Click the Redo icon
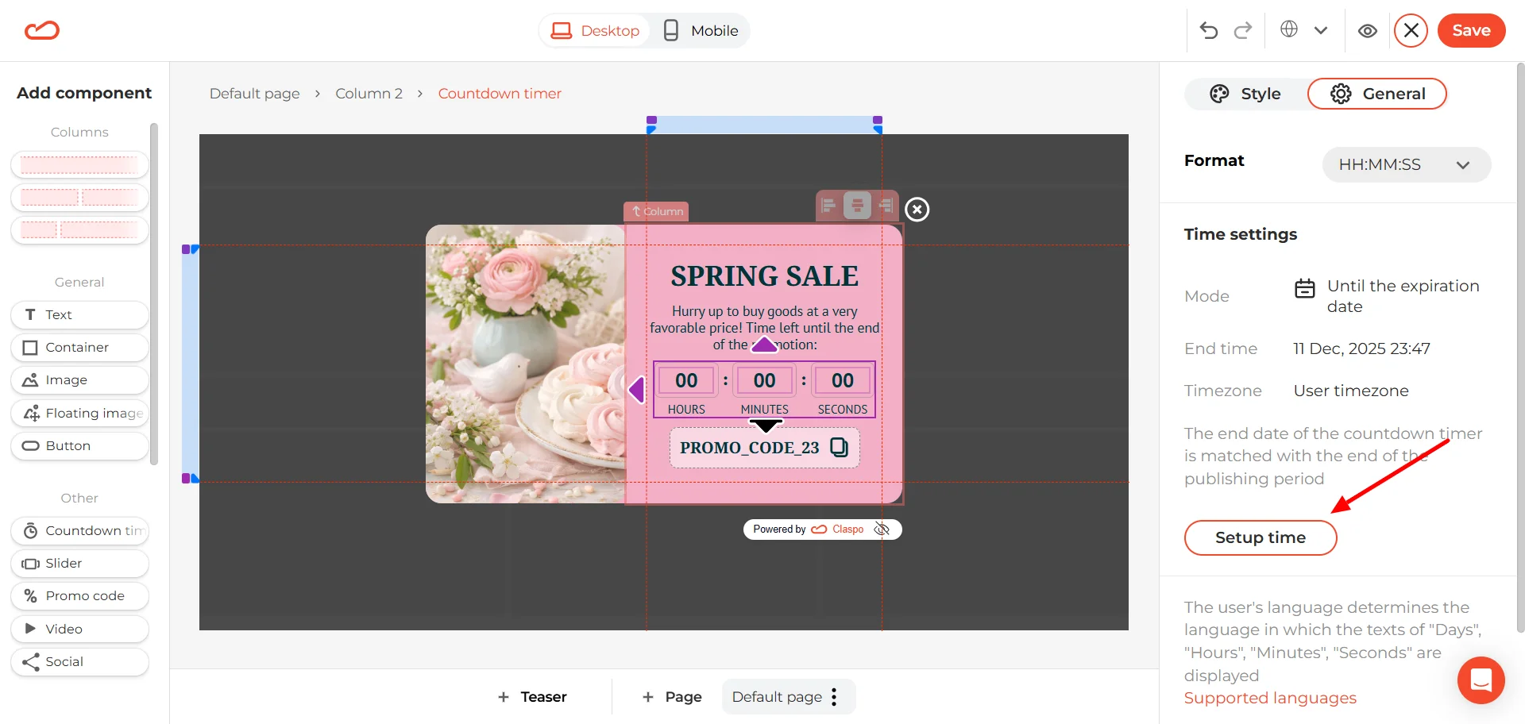1525x724 pixels. (x=1244, y=30)
